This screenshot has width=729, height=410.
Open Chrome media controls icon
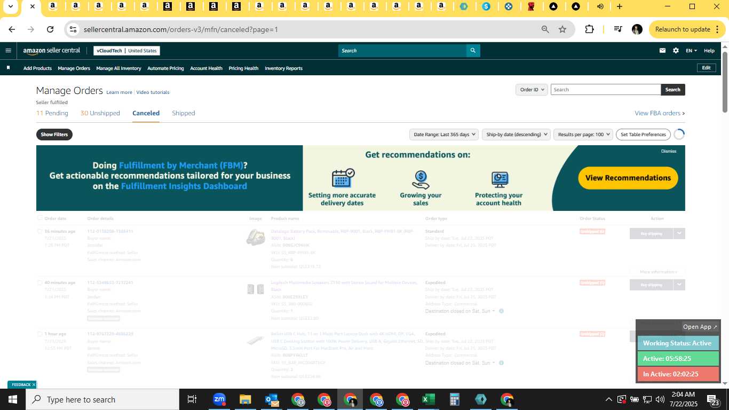point(617,29)
